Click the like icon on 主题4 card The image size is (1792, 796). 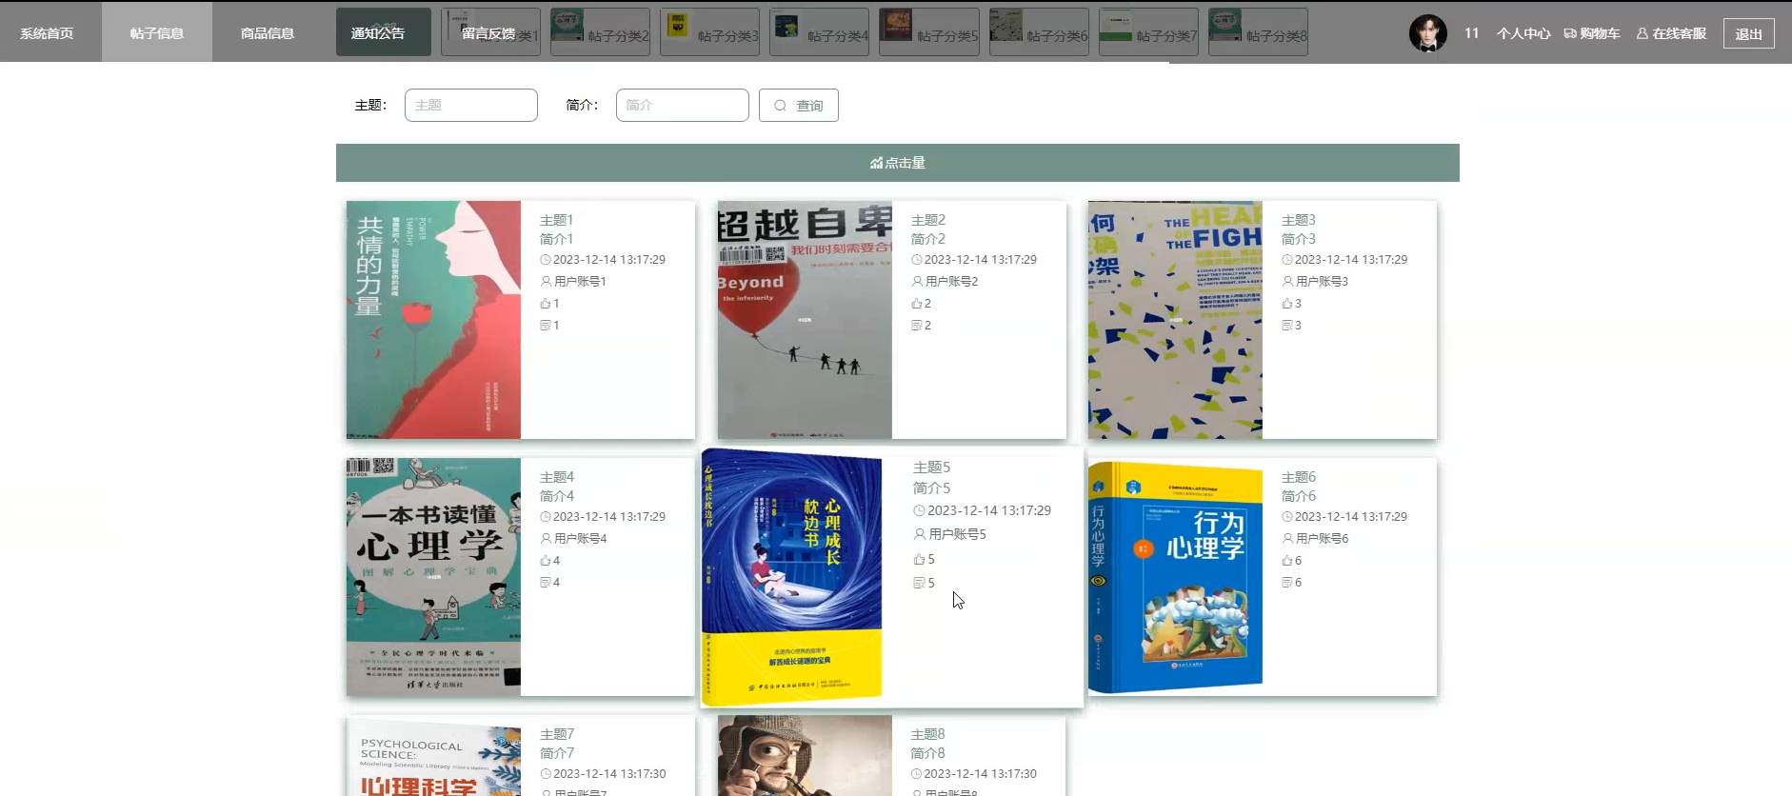[x=546, y=561]
